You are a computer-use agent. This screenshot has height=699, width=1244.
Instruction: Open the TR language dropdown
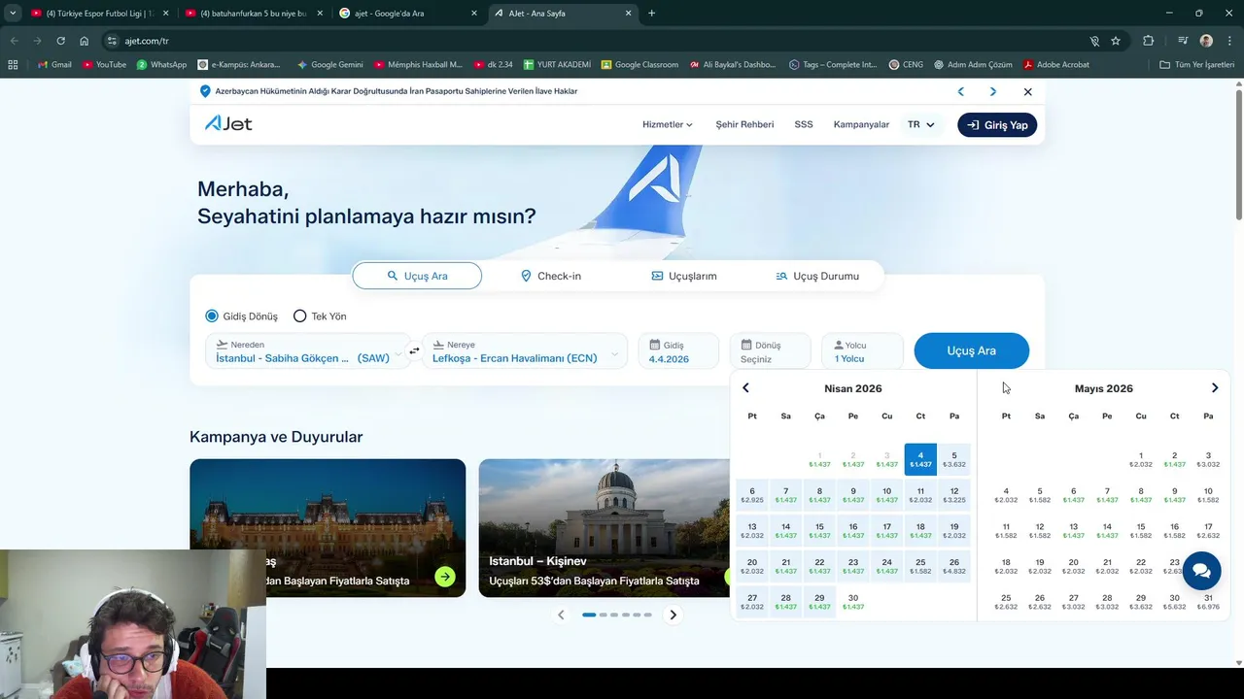pos(921,124)
